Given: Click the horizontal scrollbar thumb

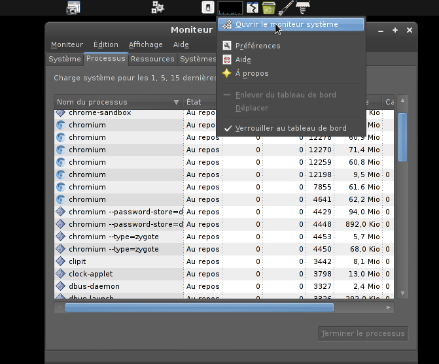Looking at the screenshot, I should (200, 308).
